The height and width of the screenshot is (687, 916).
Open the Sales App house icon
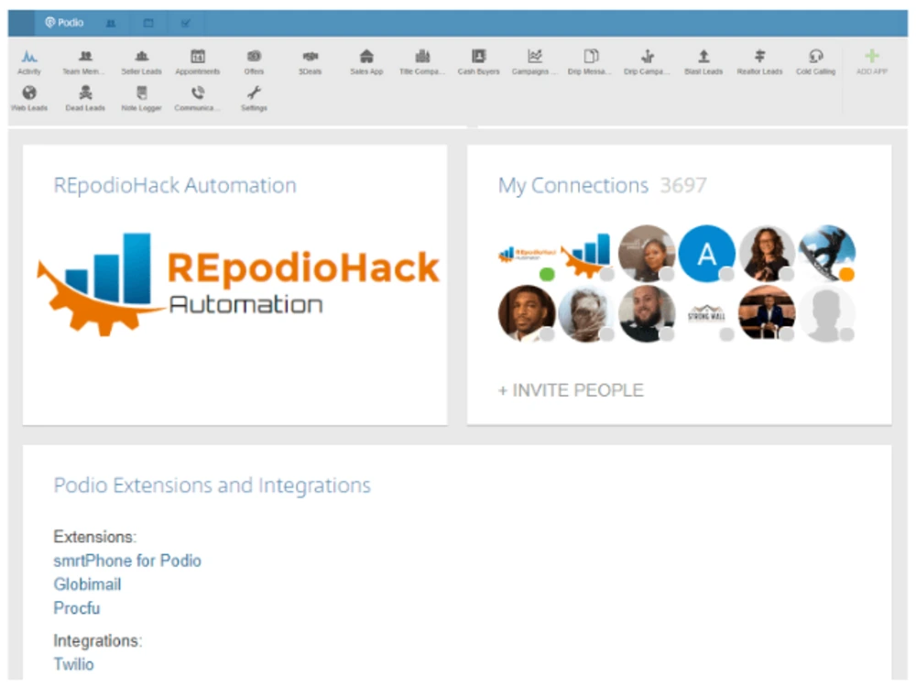[366, 62]
